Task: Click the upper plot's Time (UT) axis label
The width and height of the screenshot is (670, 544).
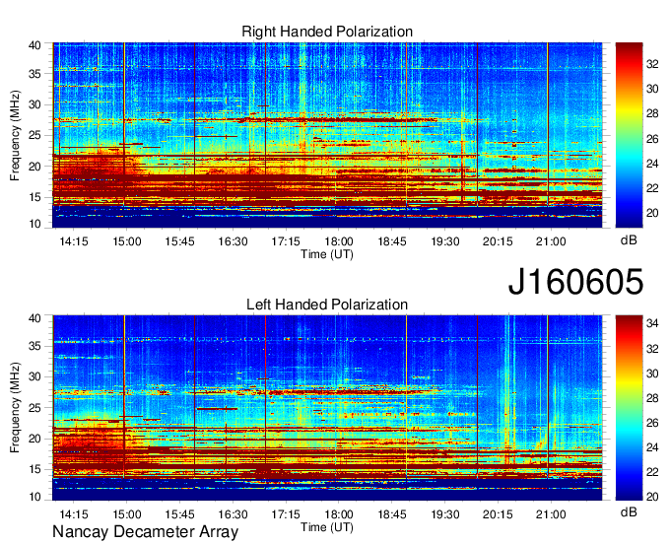Action: (327, 254)
